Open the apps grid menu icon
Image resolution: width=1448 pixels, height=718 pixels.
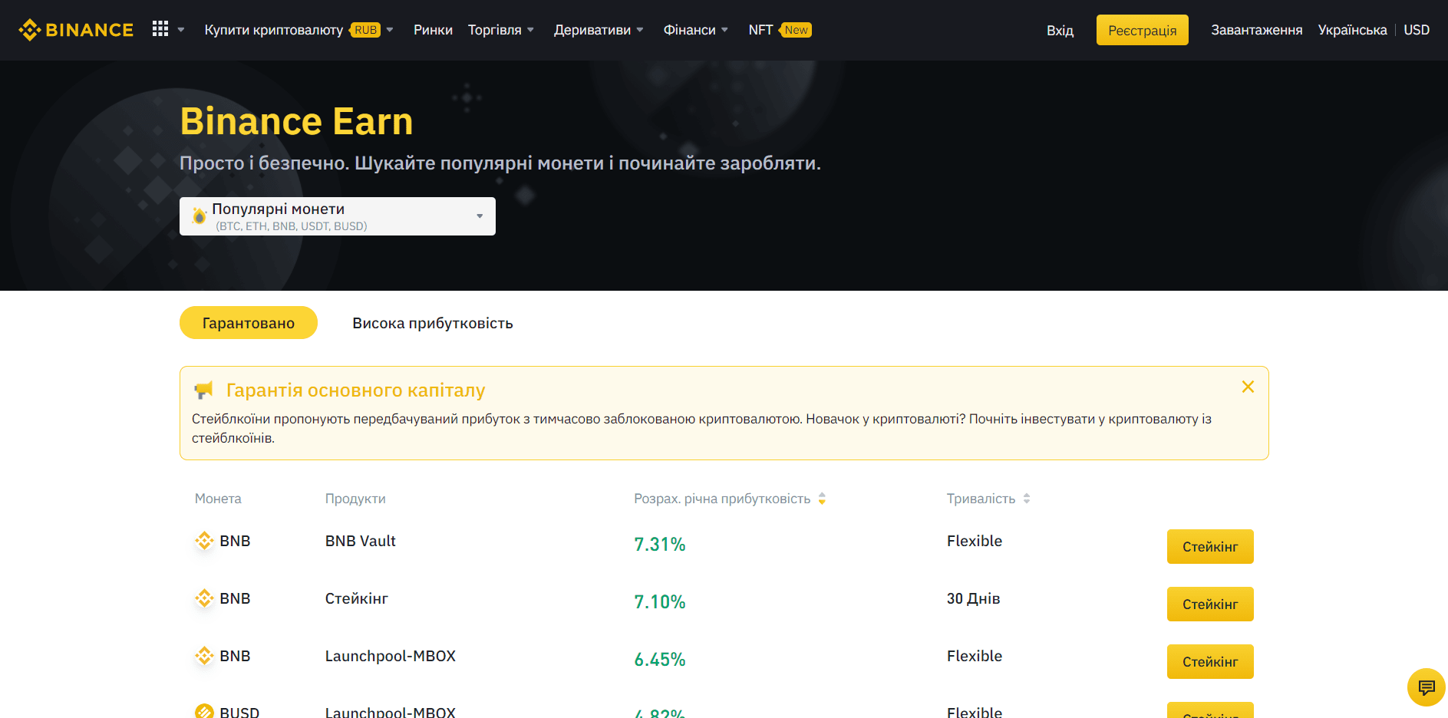coord(160,29)
